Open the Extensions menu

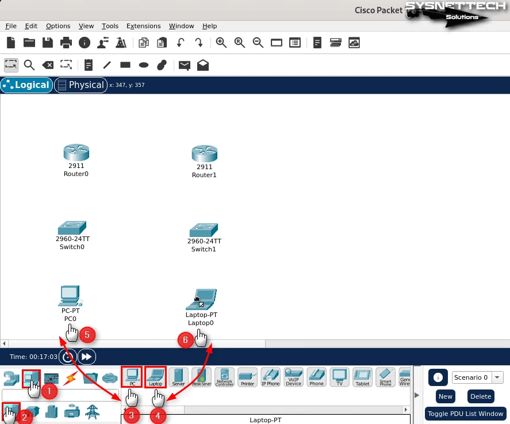click(x=143, y=26)
